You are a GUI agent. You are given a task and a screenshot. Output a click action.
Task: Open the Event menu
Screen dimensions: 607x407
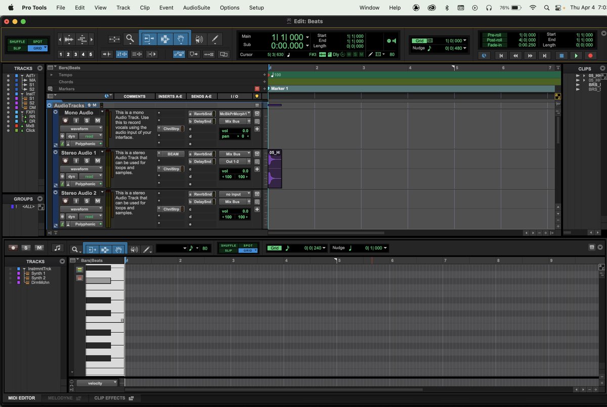tap(166, 8)
